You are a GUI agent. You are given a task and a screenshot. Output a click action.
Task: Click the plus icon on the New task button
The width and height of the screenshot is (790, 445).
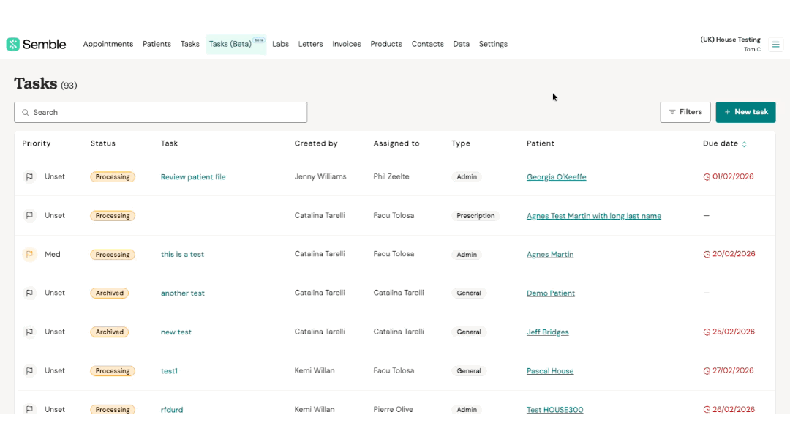pyautogui.click(x=728, y=112)
